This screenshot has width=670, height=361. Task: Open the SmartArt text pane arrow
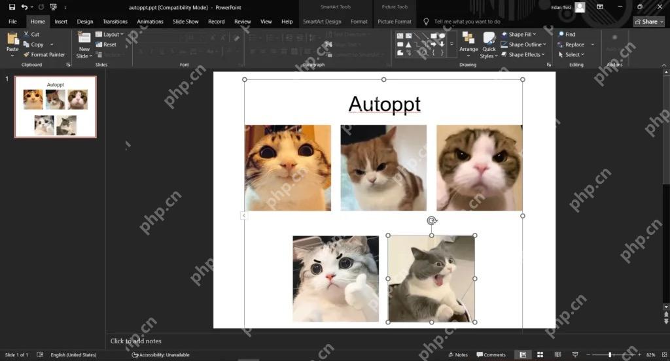pos(243,216)
